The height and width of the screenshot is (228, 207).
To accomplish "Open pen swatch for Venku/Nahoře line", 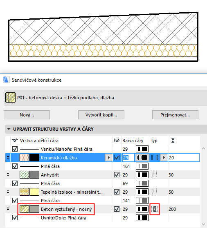I will [x=142, y=149].
